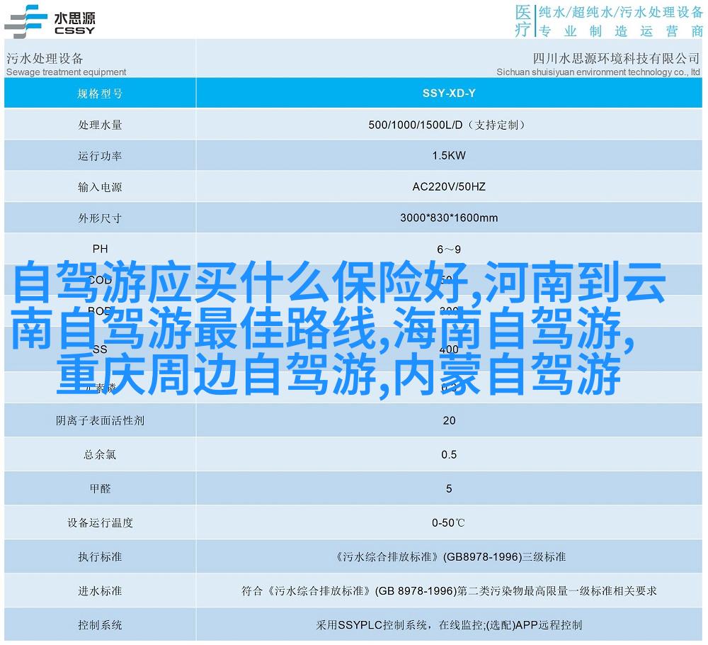The height and width of the screenshot is (645, 708).
Task: Click the 0.5 value for 总余氯
Action: click(449, 454)
